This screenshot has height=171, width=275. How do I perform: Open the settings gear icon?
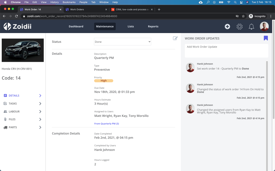pos(240,27)
